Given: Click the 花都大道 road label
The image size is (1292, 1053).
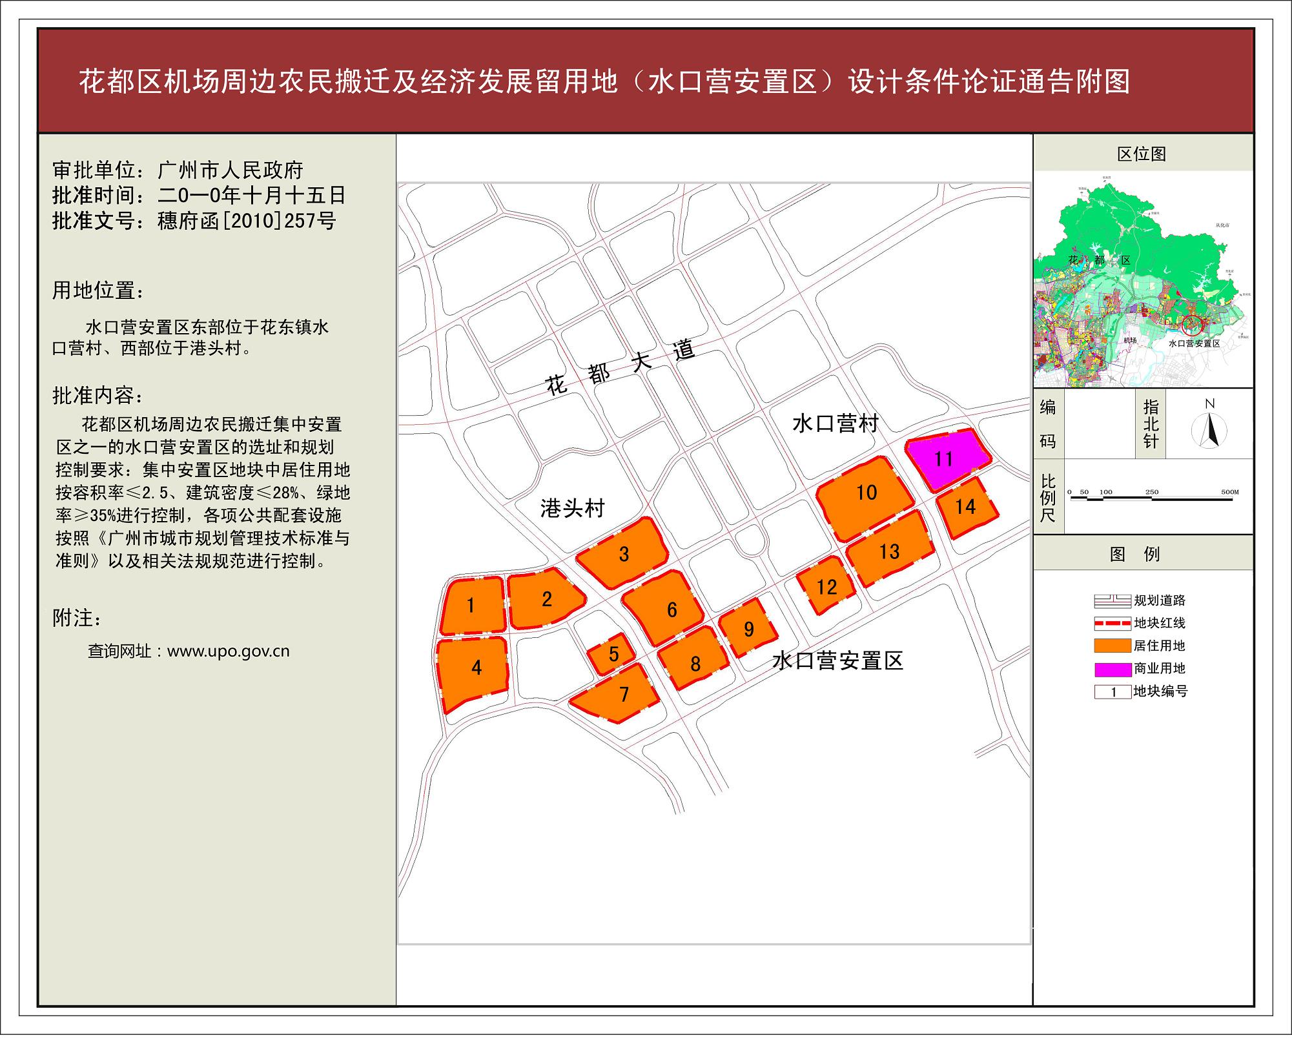Looking at the screenshot, I should pos(620,367).
